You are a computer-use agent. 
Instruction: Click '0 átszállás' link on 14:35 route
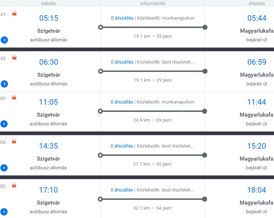pyautogui.click(x=122, y=146)
